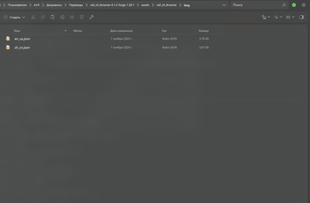The width and height of the screenshot is (310, 203).
Task: Go to call_of_drowner-0.1.2-forge-1.20.1 breadcrumb
Action: (112, 5)
